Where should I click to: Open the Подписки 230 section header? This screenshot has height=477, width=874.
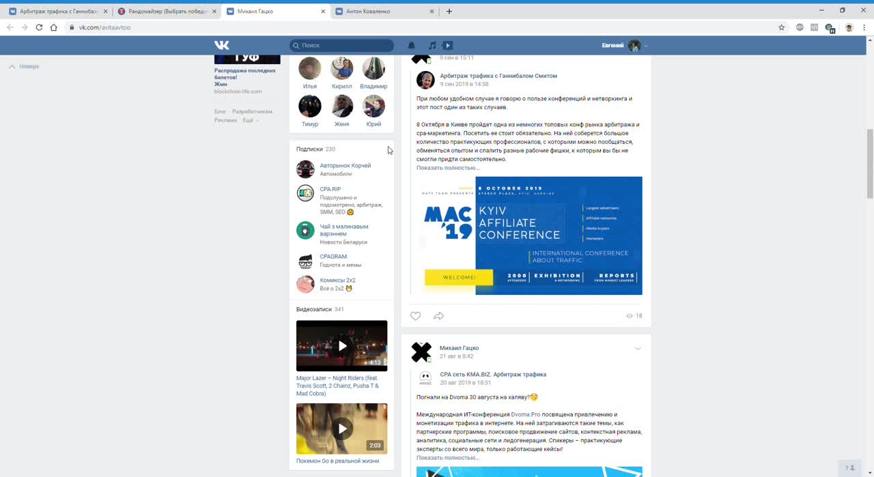click(x=315, y=149)
